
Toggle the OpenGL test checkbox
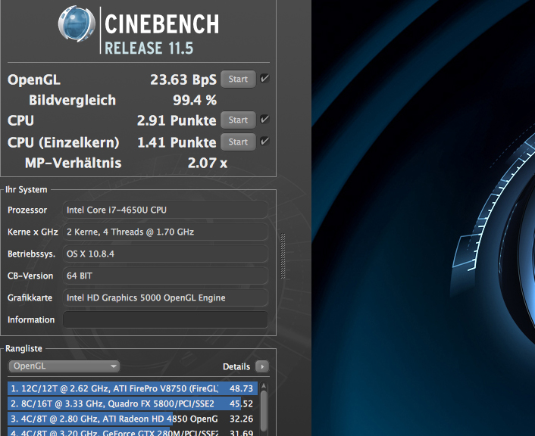point(264,79)
